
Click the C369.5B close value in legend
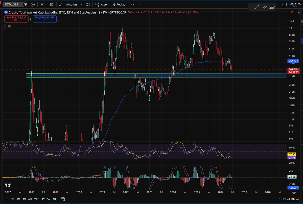coord(171,12)
